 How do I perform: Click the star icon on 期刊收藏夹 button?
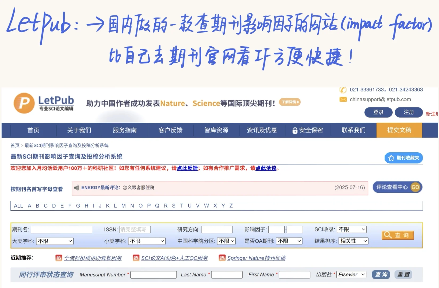[391, 158]
